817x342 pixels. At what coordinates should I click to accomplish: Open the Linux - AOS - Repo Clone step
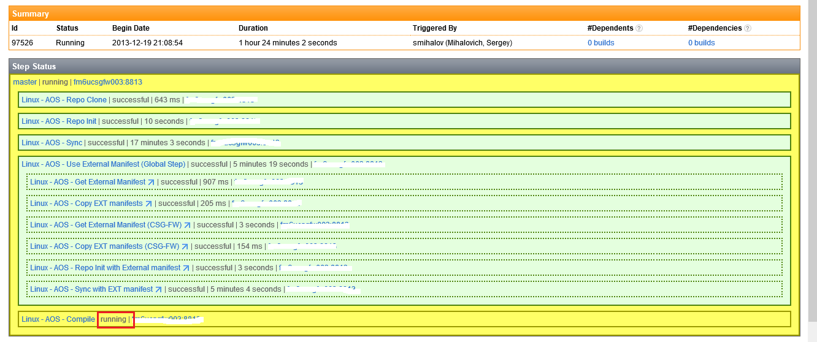coord(64,100)
